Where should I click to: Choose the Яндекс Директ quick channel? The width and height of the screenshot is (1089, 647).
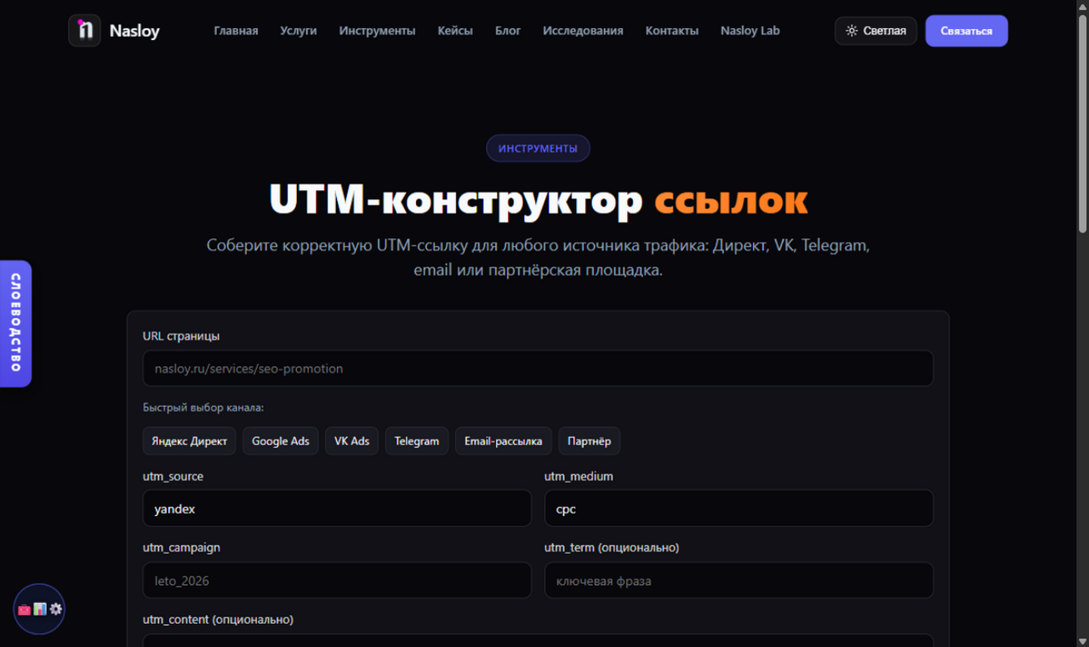pos(190,441)
